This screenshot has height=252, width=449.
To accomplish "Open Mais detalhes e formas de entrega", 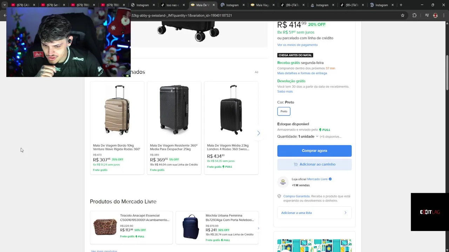I will point(302,73).
